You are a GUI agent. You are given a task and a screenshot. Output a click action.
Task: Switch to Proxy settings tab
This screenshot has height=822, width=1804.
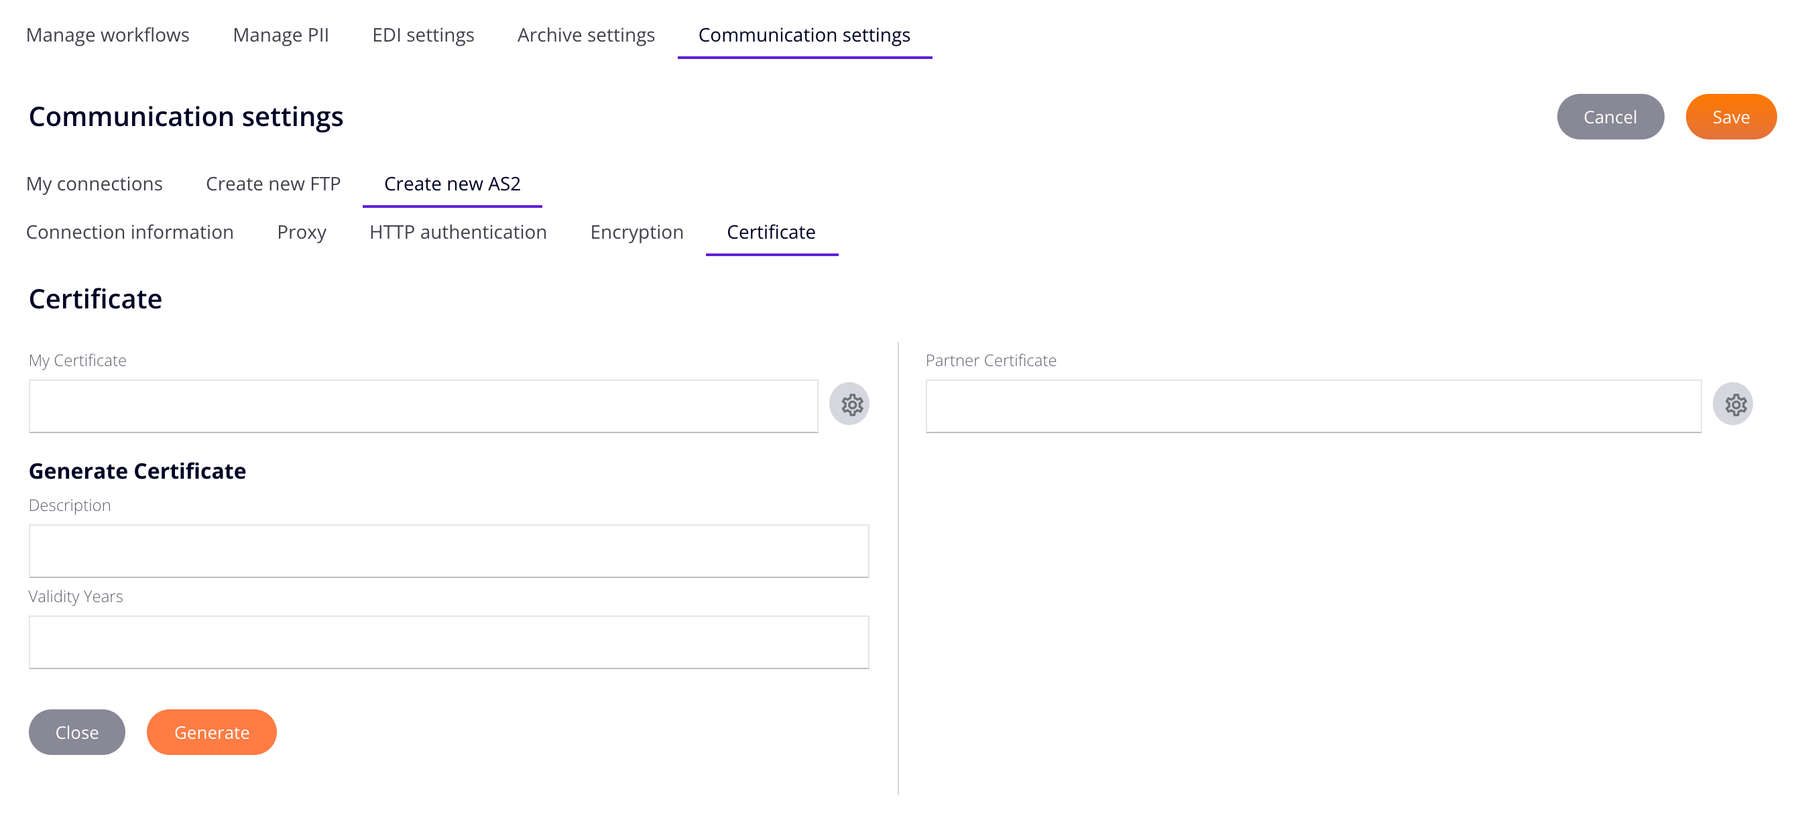pyautogui.click(x=302, y=231)
